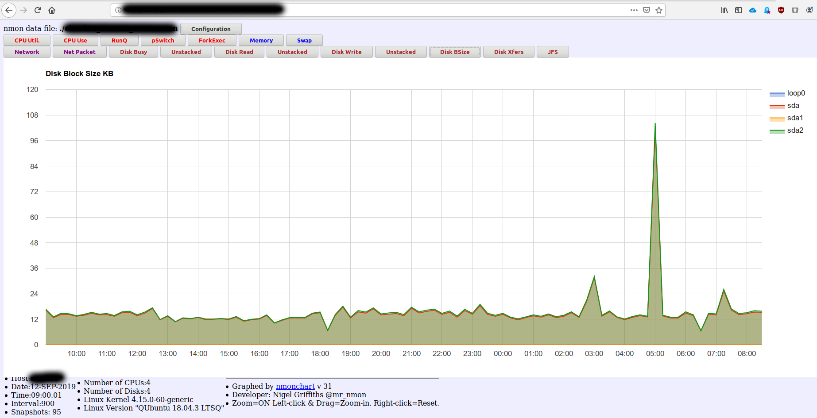Open the uBlock Origin extension

click(781, 10)
